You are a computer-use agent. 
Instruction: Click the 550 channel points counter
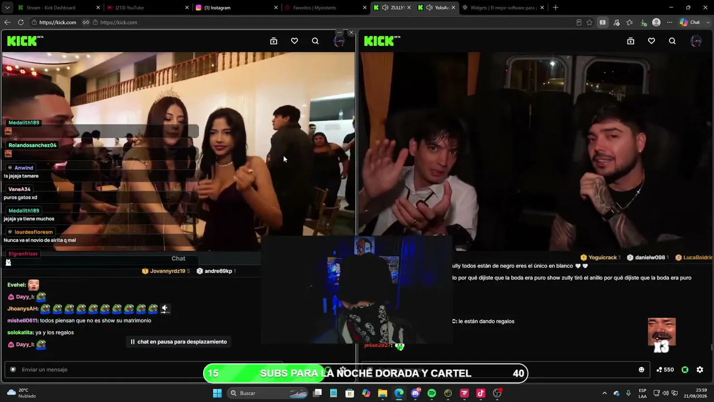pos(665,370)
